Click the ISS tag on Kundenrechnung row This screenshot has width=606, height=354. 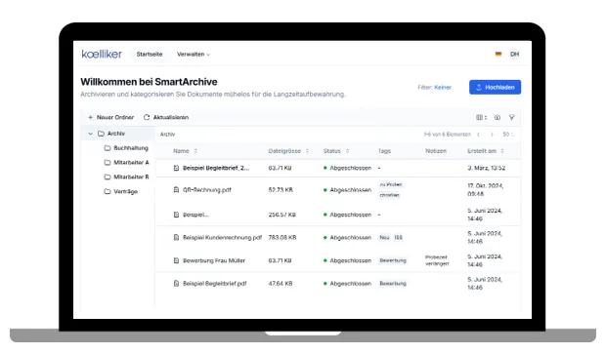click(398, 238)
